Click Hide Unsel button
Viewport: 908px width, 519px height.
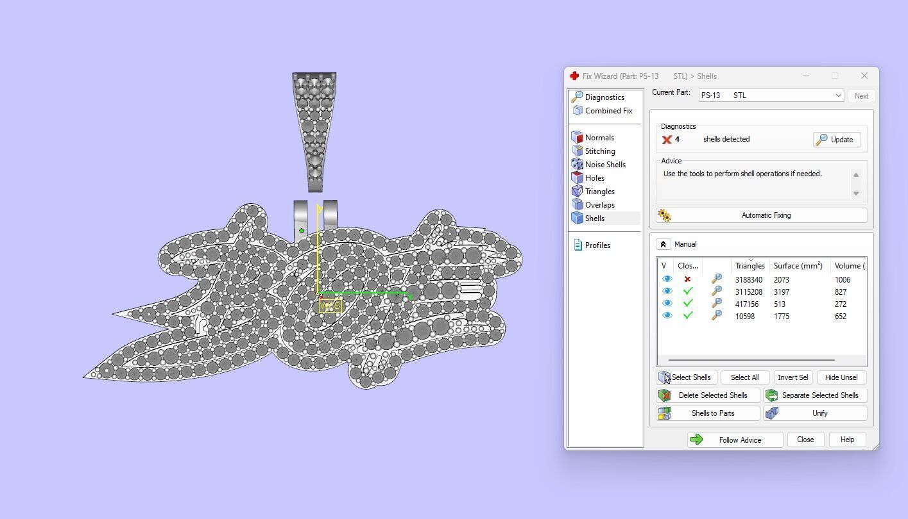tap(841, 377)
